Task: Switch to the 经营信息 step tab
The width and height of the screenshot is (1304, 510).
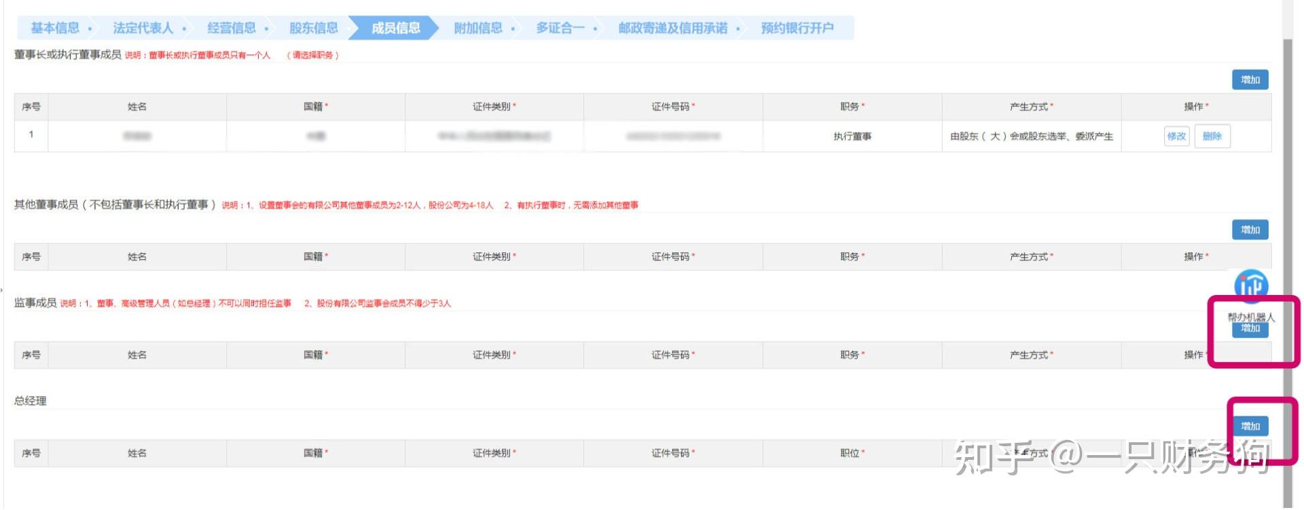Action: [232, 28]
